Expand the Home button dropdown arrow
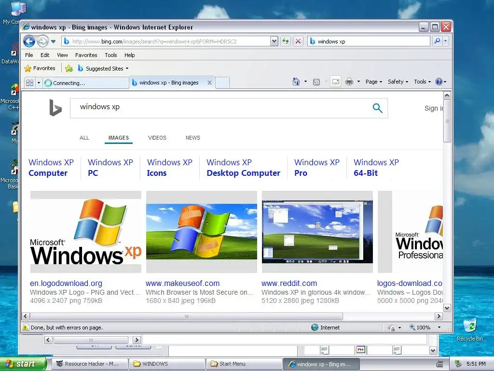Screen dimensions: 494x371 point(305,82)
